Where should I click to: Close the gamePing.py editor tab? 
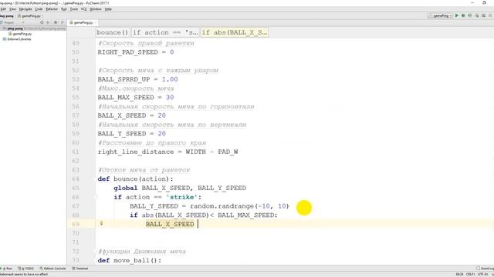click(96, 22)
